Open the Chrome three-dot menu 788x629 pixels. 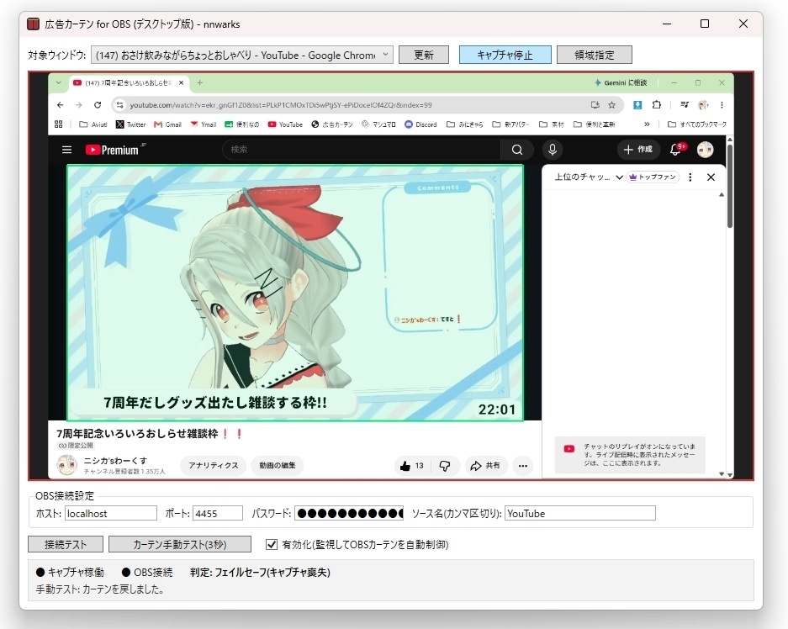tap(722, 105)
